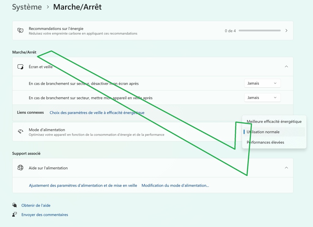The width and height of the screenshot is (313, 227).
Task: Choose Performances élevées power mode
Action: [274, 142]
